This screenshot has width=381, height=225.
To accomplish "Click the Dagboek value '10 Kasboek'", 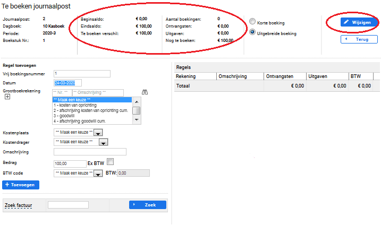I will [54, 26].
